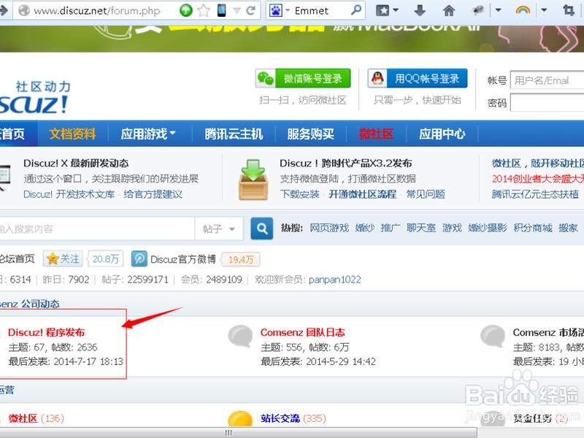Click the mobile phone icon in address bar
The height and width of the screenshot is (438, 584).
pos(221,10)
